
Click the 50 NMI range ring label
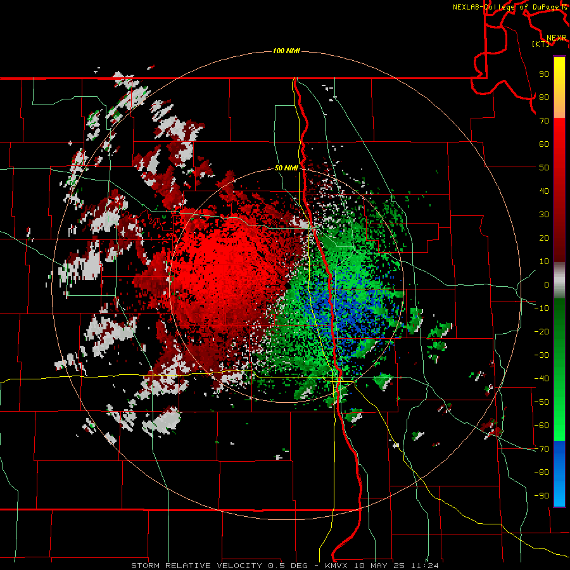pos(286,168)
